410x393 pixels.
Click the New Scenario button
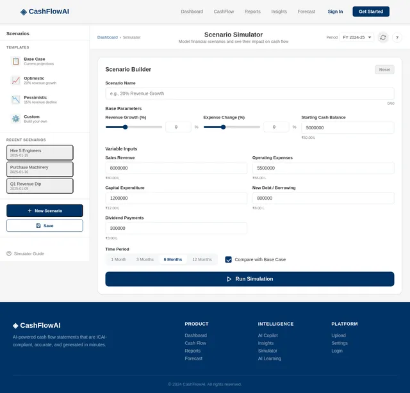tap(45, 211)
